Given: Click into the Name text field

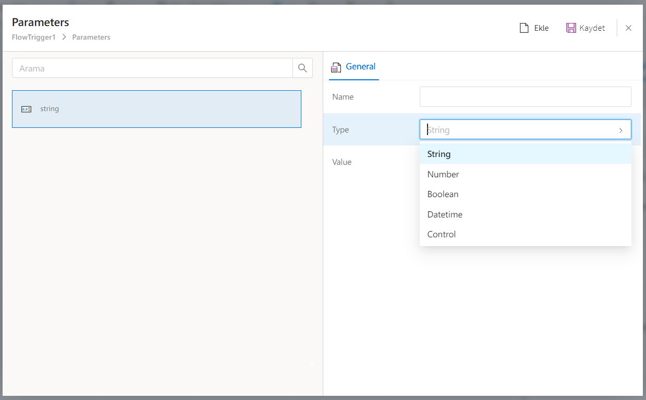Looking at the screenshot, I should (525, 97).
